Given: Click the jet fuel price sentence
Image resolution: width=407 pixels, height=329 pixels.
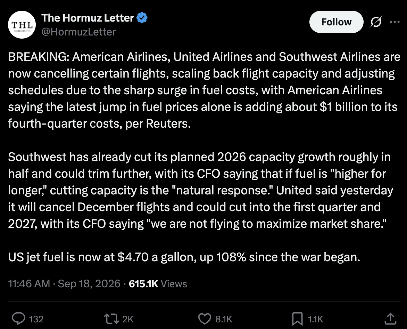Looking at the screenshot, I should tap(184, 257).
